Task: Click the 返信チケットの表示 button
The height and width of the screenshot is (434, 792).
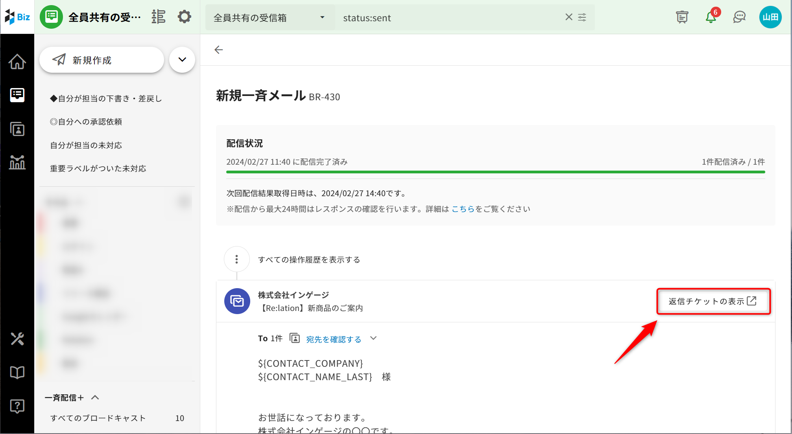Action: [x=713, y=302]
